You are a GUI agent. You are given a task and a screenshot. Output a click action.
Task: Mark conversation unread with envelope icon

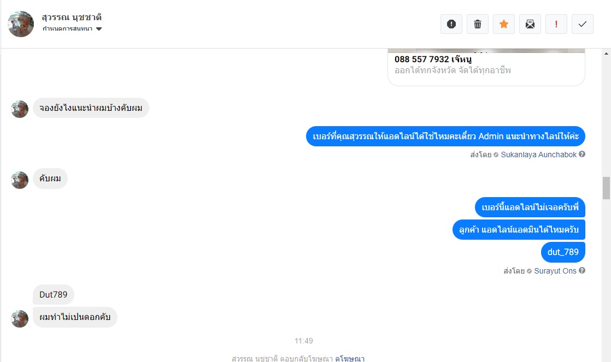(530, 24)
